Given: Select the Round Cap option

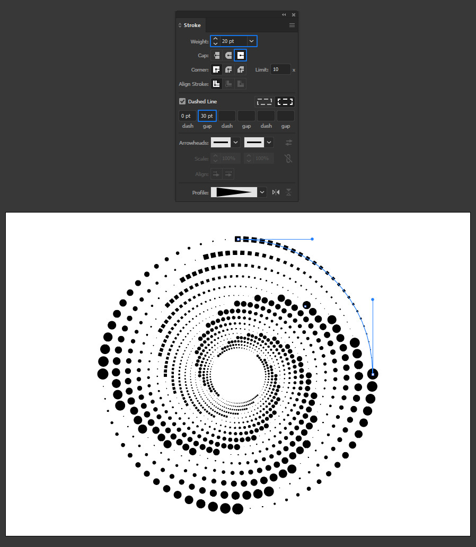Looking at the screenshot, I should 228,55.
